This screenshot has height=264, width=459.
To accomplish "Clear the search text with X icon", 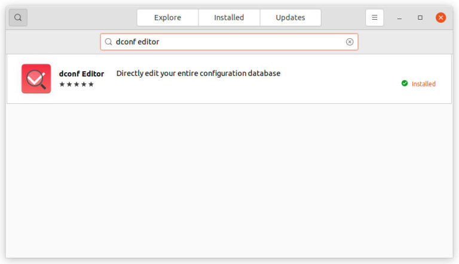I will coord(350,42).
